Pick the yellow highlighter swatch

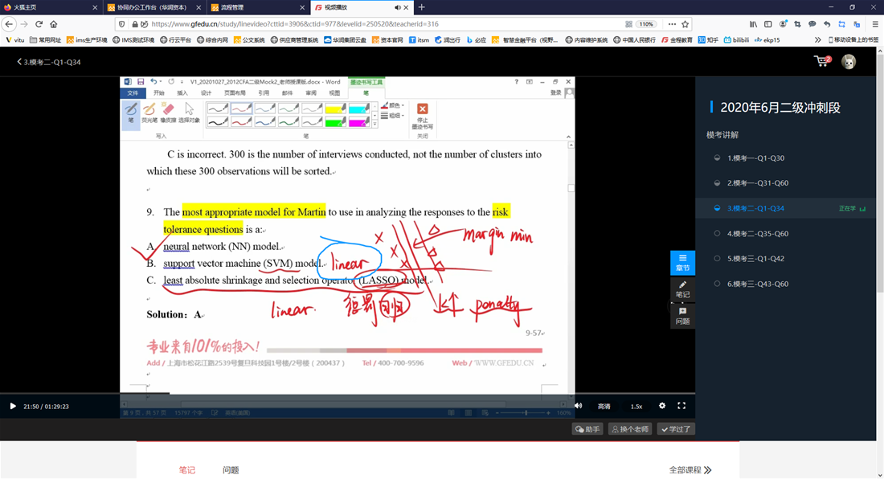(x=335, y=108)
